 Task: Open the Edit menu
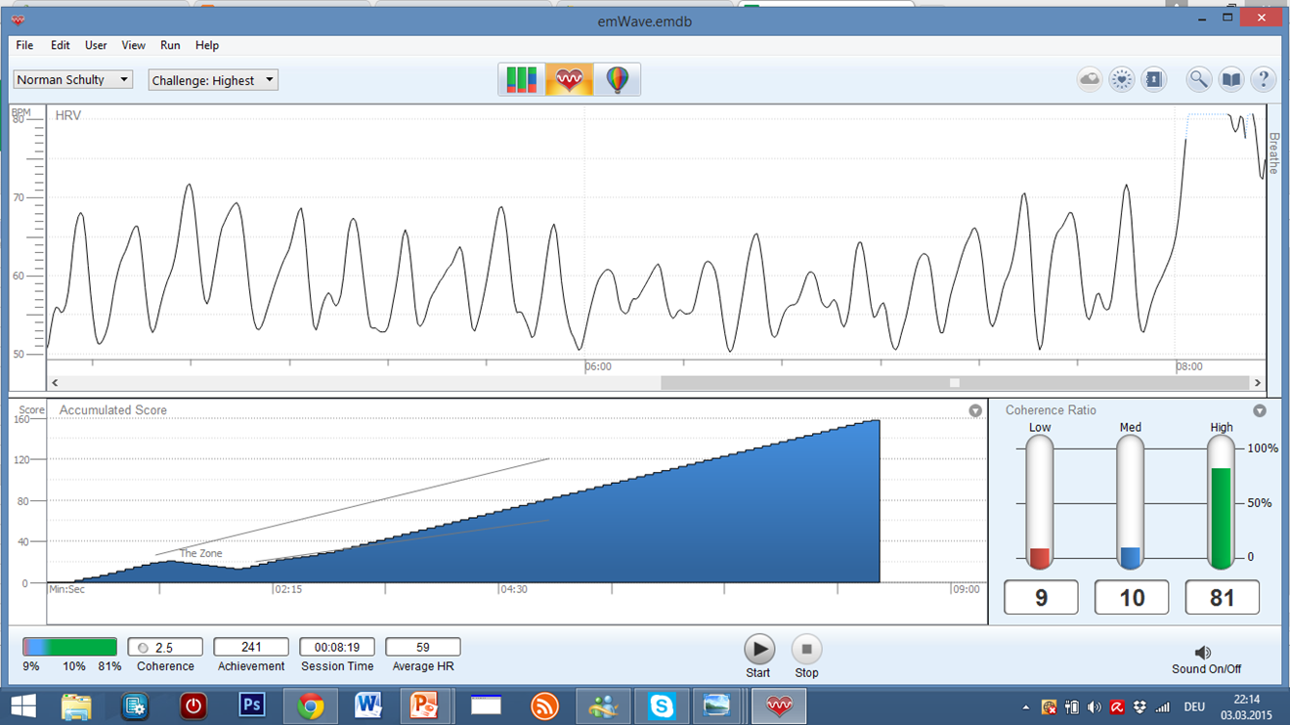61,45
